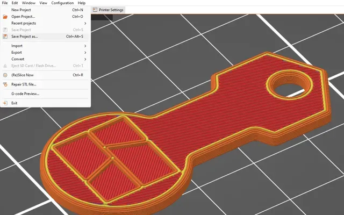This screenshot has height=215, width=344.
Task: Choose (Re)Slice Now entry
Action: (x=45, y=75)
